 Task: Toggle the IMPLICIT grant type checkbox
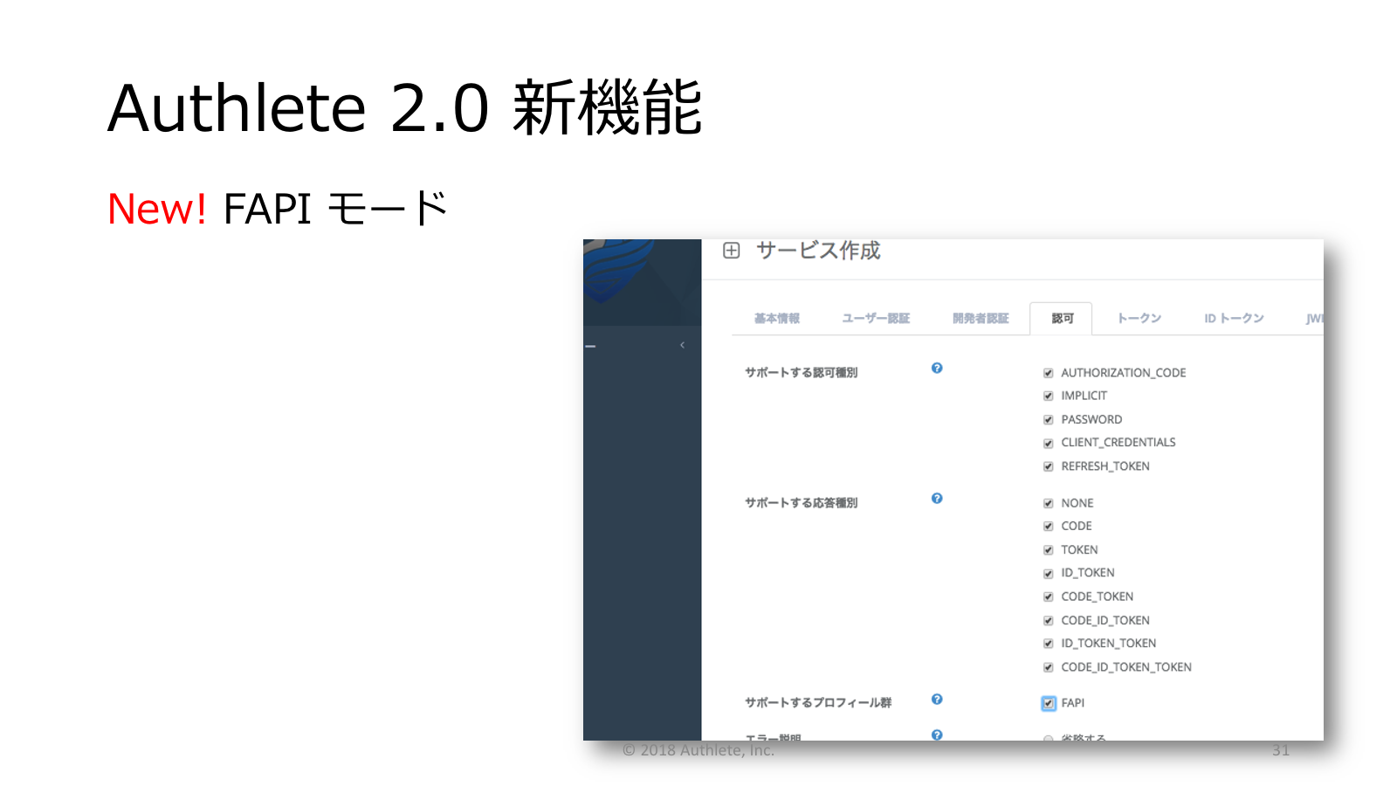point(1049,396)
